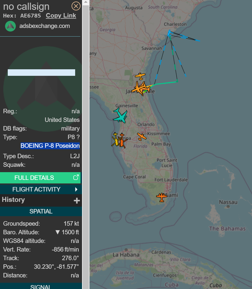
Task: Click the highlighted BOEING P-8 Poseidon text
Action: [50, 146]
